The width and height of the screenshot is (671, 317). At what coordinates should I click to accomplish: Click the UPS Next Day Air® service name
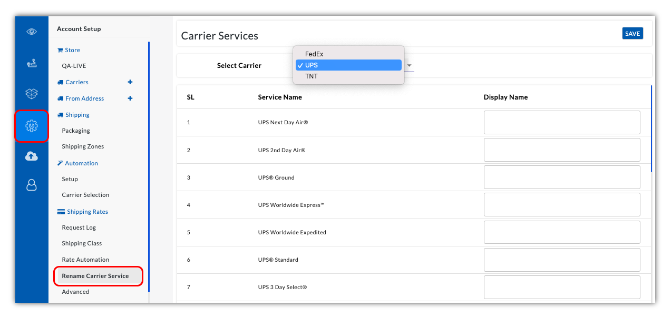point(283,122)
